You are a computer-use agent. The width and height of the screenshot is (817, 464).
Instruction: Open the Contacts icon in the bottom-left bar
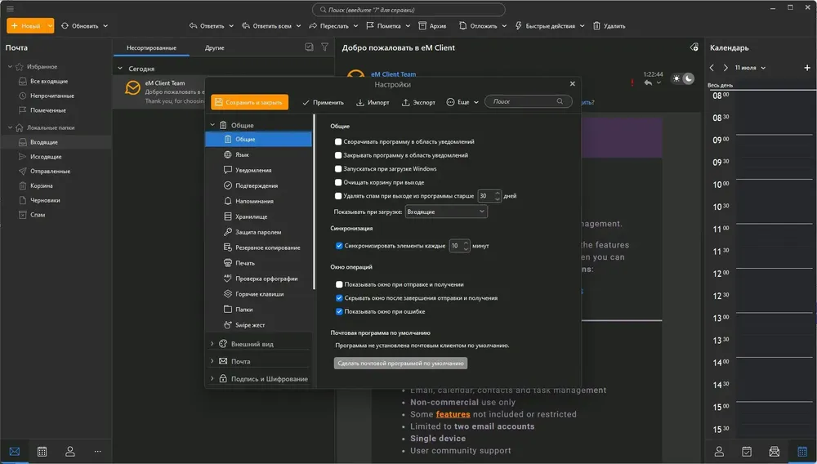69,452
